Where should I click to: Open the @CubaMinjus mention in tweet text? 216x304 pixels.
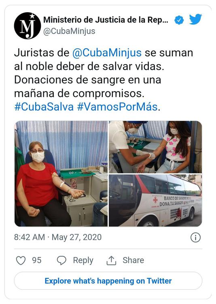pyautogui.click(x=107, y=53)
